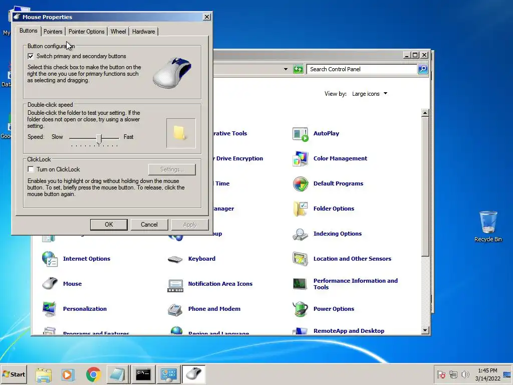Open the Personalization icon
Viewport: 513px width, 385px height.
coord(50,309)
